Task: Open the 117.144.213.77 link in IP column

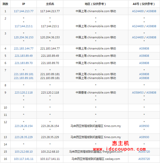Action: pos(24,11)
